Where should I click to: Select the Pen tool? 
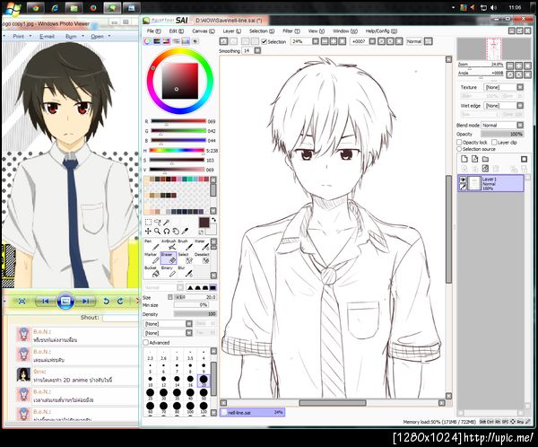(x=152, y=245)
